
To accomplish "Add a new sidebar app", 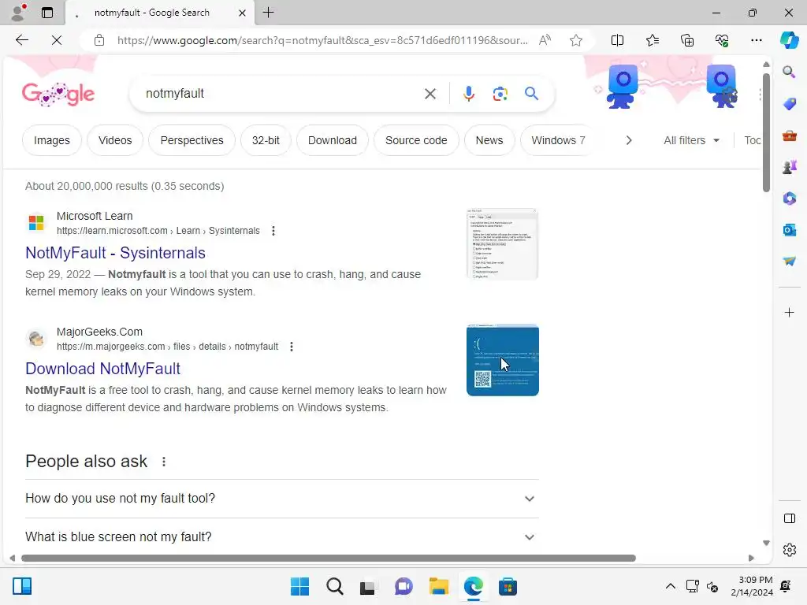I will click(x=789, y=312).
